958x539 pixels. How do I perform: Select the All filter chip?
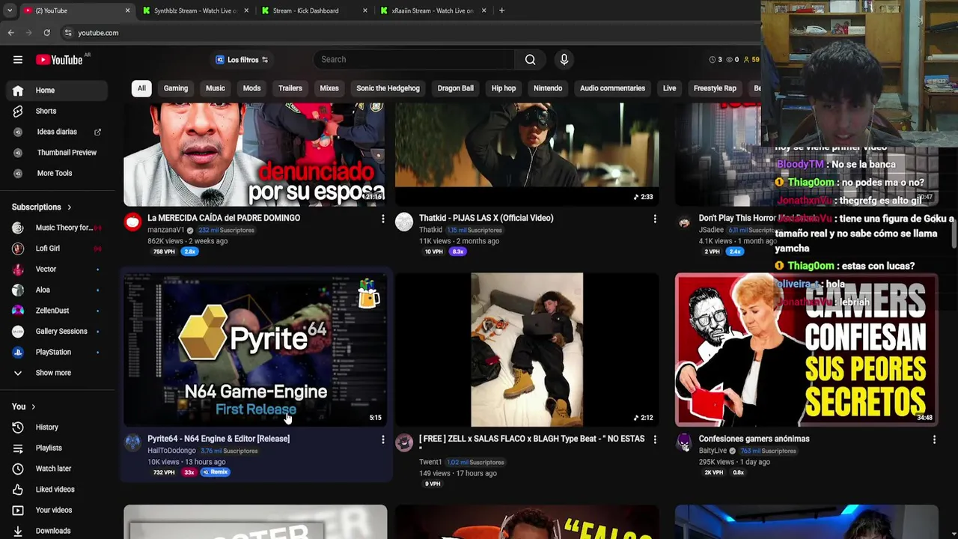[141, 88]
